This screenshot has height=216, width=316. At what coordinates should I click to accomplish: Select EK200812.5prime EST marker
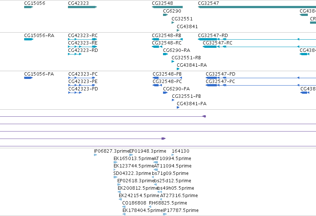(x=119, y=192)
